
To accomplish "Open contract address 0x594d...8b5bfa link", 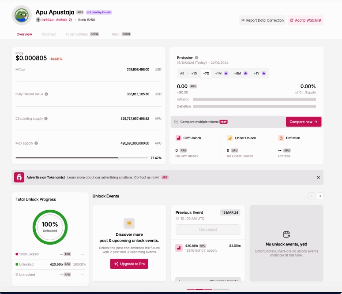I will click(x=54, y=20).
